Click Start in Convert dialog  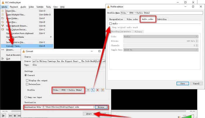tap(89, 114)
